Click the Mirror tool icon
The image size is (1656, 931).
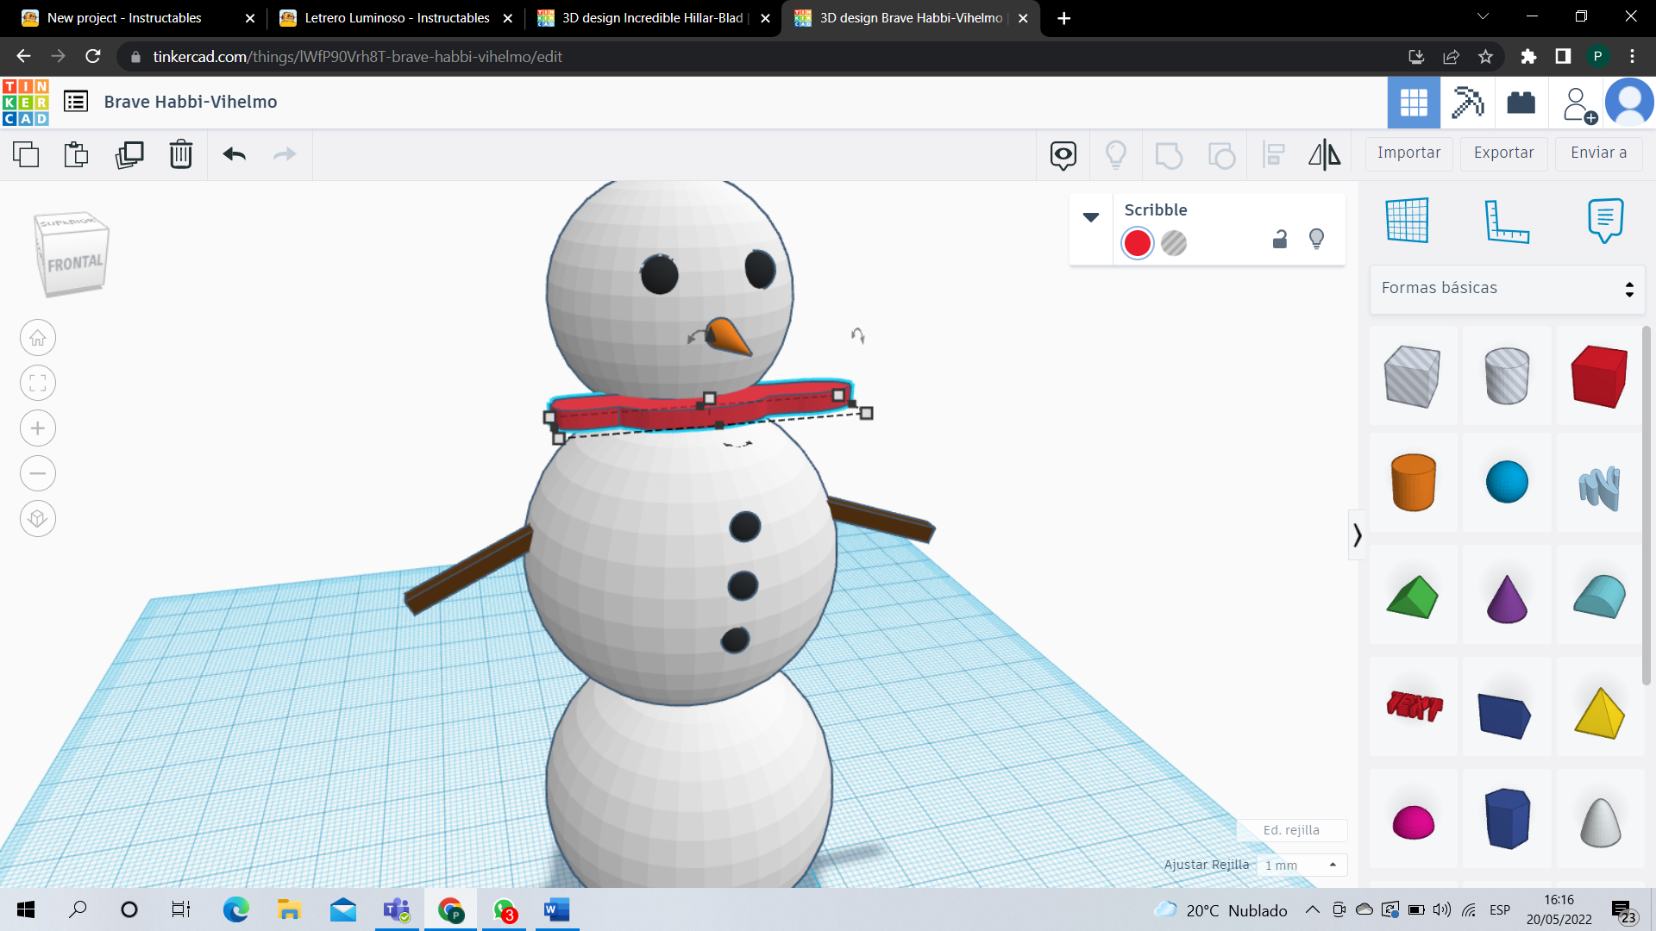pyautogui.click(x=1324, y=154)
